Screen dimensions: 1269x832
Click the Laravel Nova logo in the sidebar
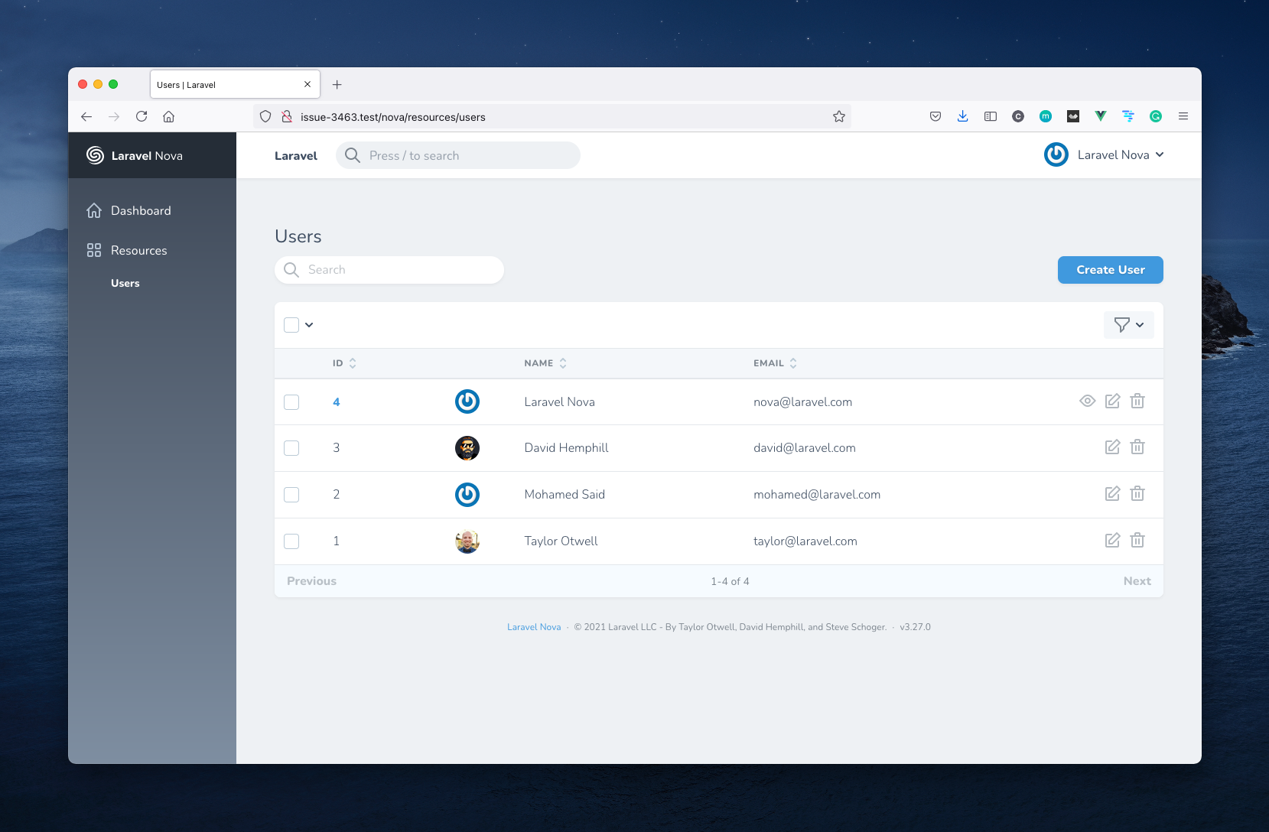click(93, 155)
